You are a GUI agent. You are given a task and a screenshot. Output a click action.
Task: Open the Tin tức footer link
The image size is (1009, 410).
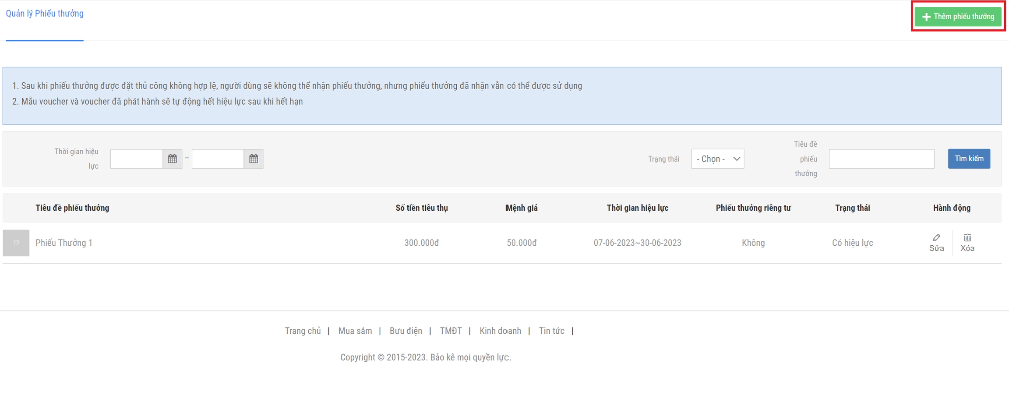tap(551, 331)
